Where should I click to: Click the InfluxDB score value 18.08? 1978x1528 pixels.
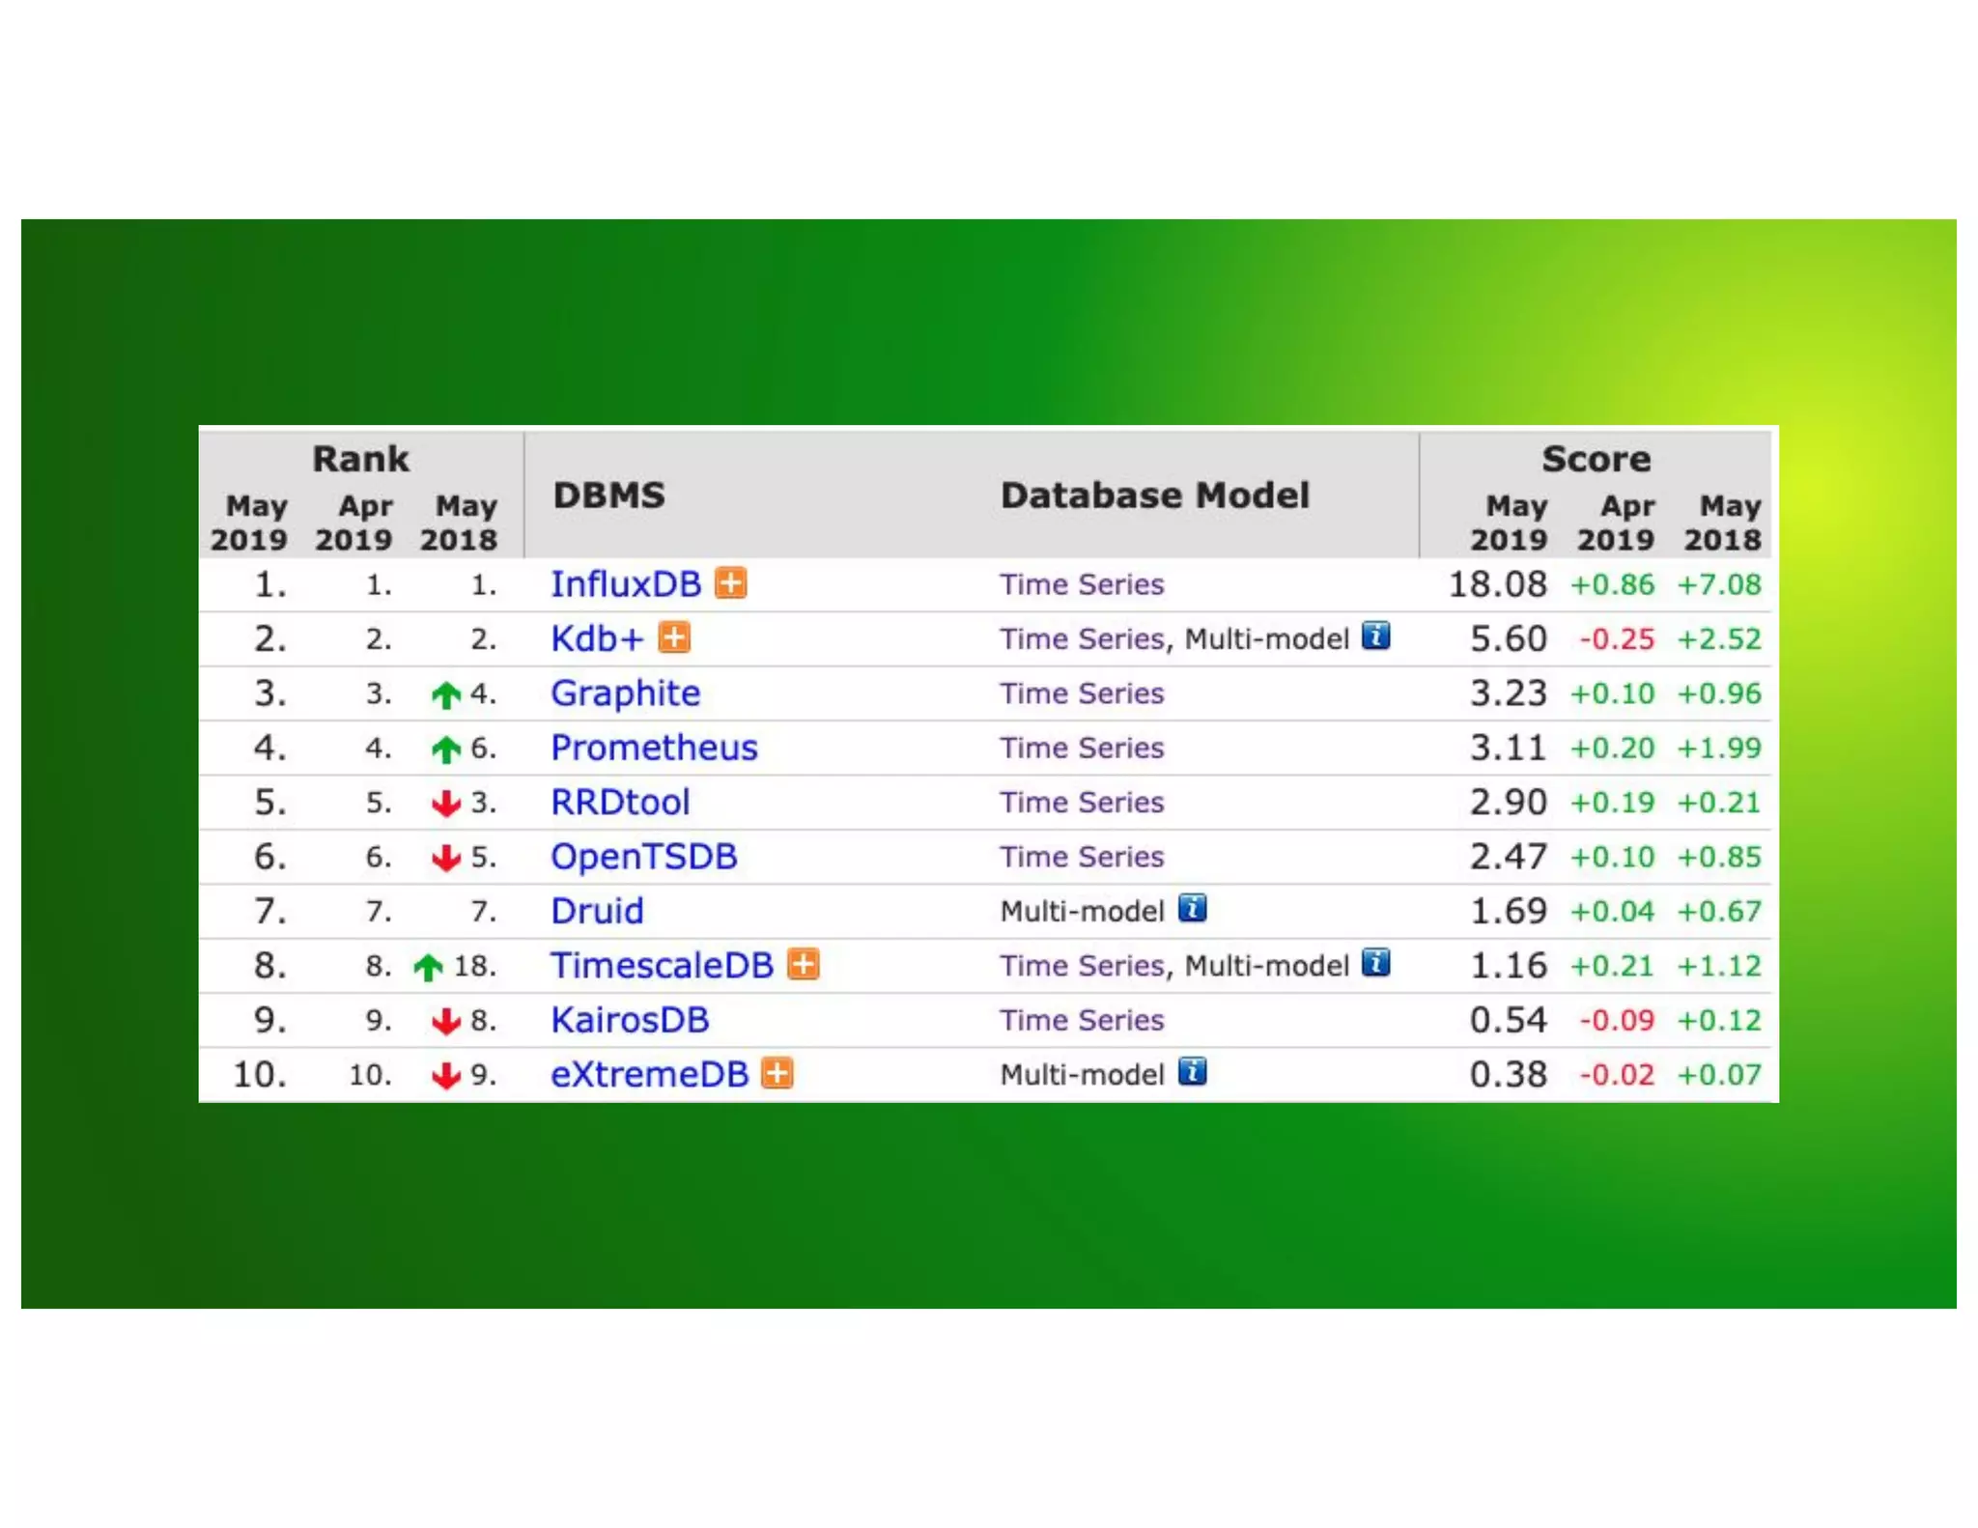[x=1497, y=584]
